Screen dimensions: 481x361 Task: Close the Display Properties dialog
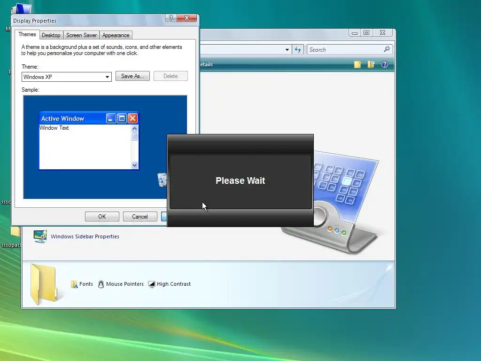(186, 18)
